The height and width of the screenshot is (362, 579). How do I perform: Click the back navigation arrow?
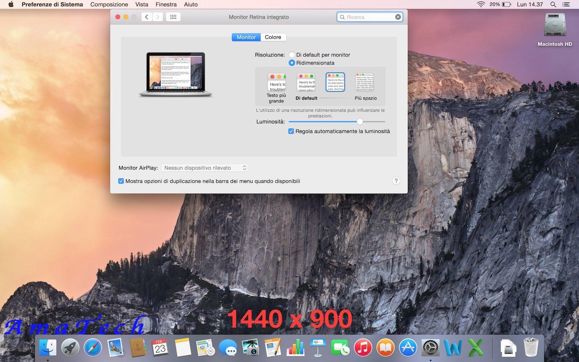coord(147,17)
